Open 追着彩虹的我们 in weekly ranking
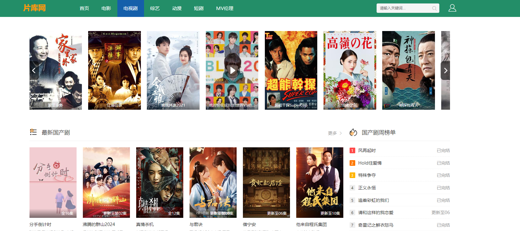This screenshot has width=520, height=231. pyautogui.click(x=373, y=200)
